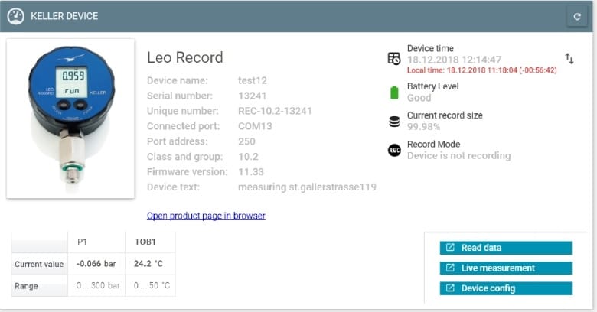Click the database record size icon
Viewport: 597px width, 312px height.
point(394,122)
